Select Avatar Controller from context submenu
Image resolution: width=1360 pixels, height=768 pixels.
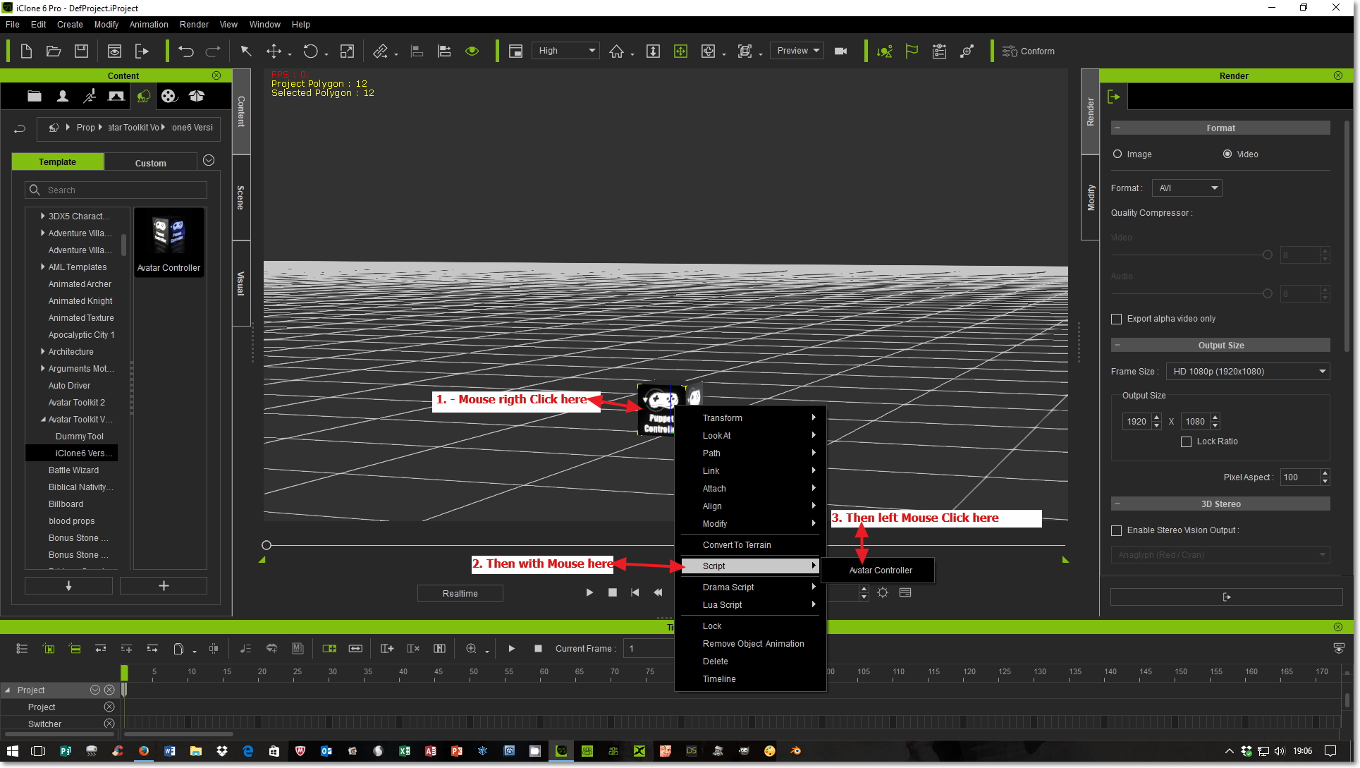[879, 570]
